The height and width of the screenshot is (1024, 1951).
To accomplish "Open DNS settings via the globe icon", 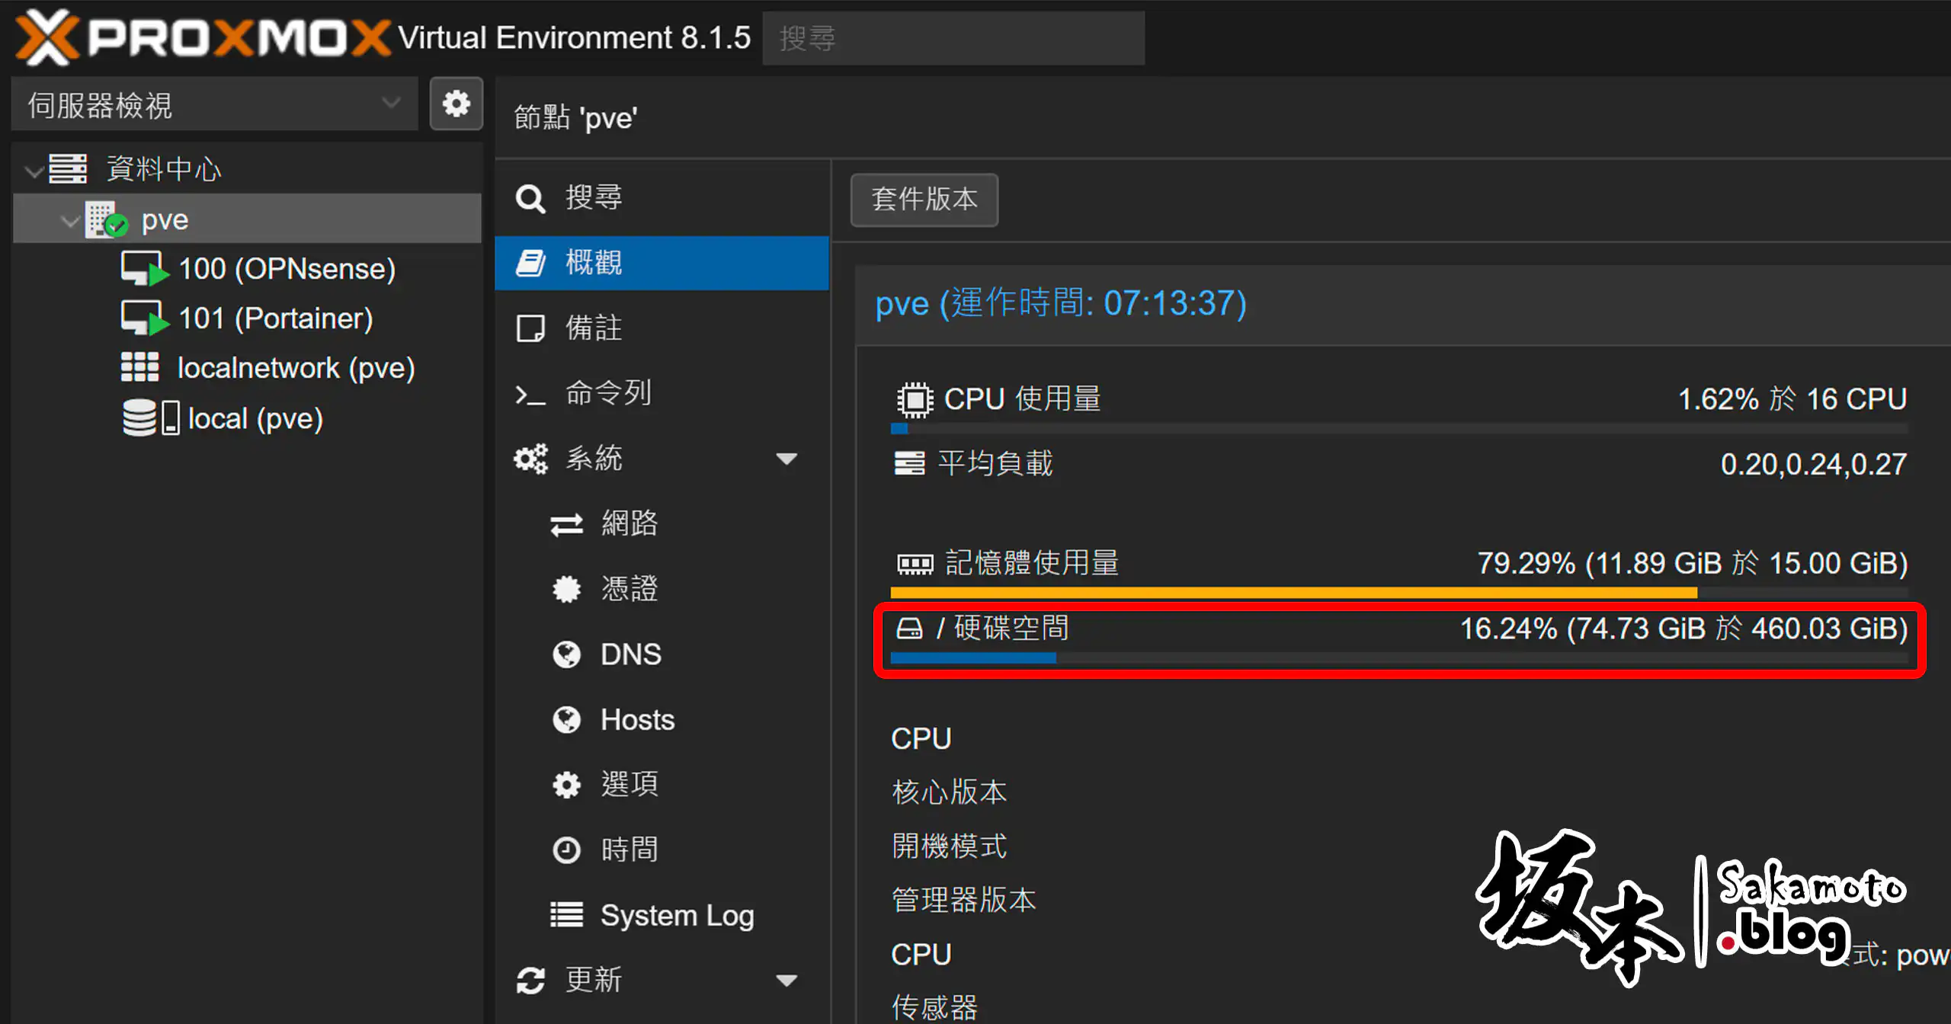I will 567,654.
